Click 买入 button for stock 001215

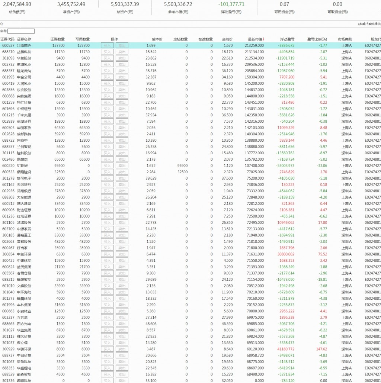[107, 115]
